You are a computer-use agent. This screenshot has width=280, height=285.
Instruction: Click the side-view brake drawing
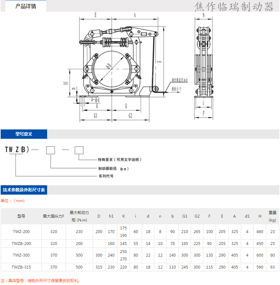pyautogui.click(x=204, y=65)
